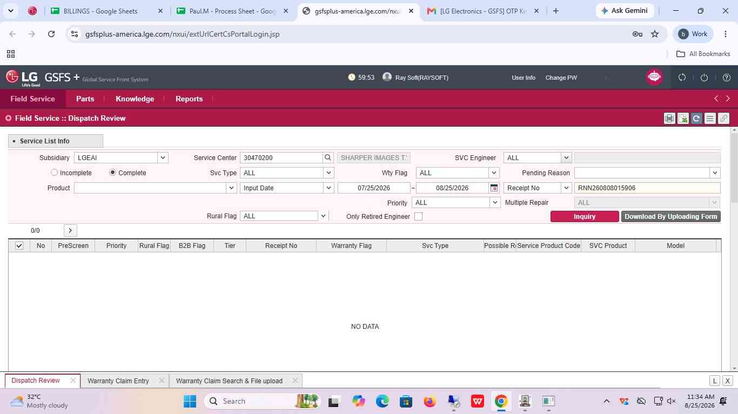Expand the Receipt No search type dropdown
Image resolution: width=738 pixels, height=414 pixels.
coord(566,188)
